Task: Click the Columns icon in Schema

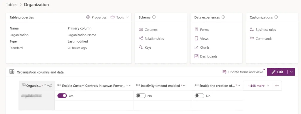Action: pos(141,30)
